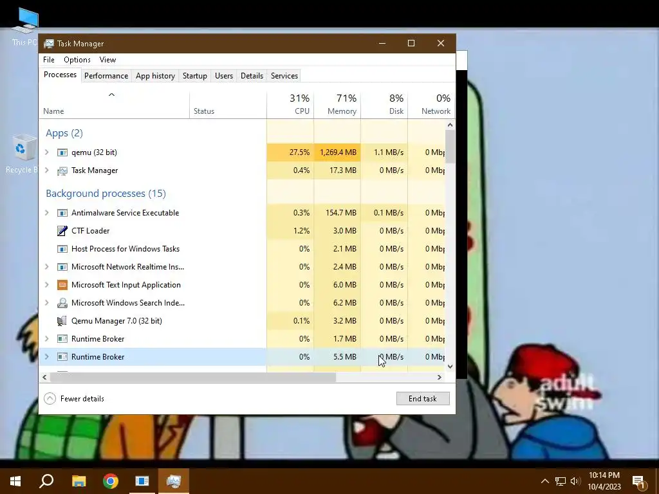
Task: Expand Antimalware Service Executable row
Action: (47, 213)
